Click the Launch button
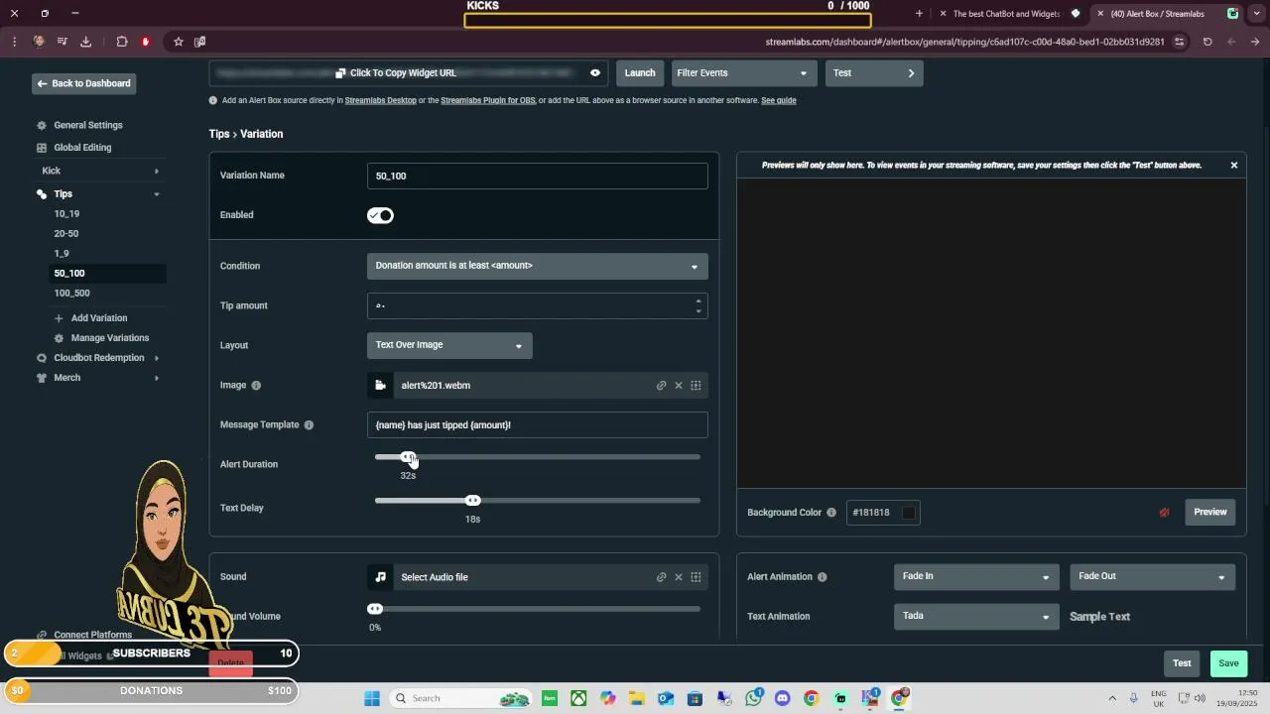This screenshot has width=1270, height=714. (x=640, y=73)
